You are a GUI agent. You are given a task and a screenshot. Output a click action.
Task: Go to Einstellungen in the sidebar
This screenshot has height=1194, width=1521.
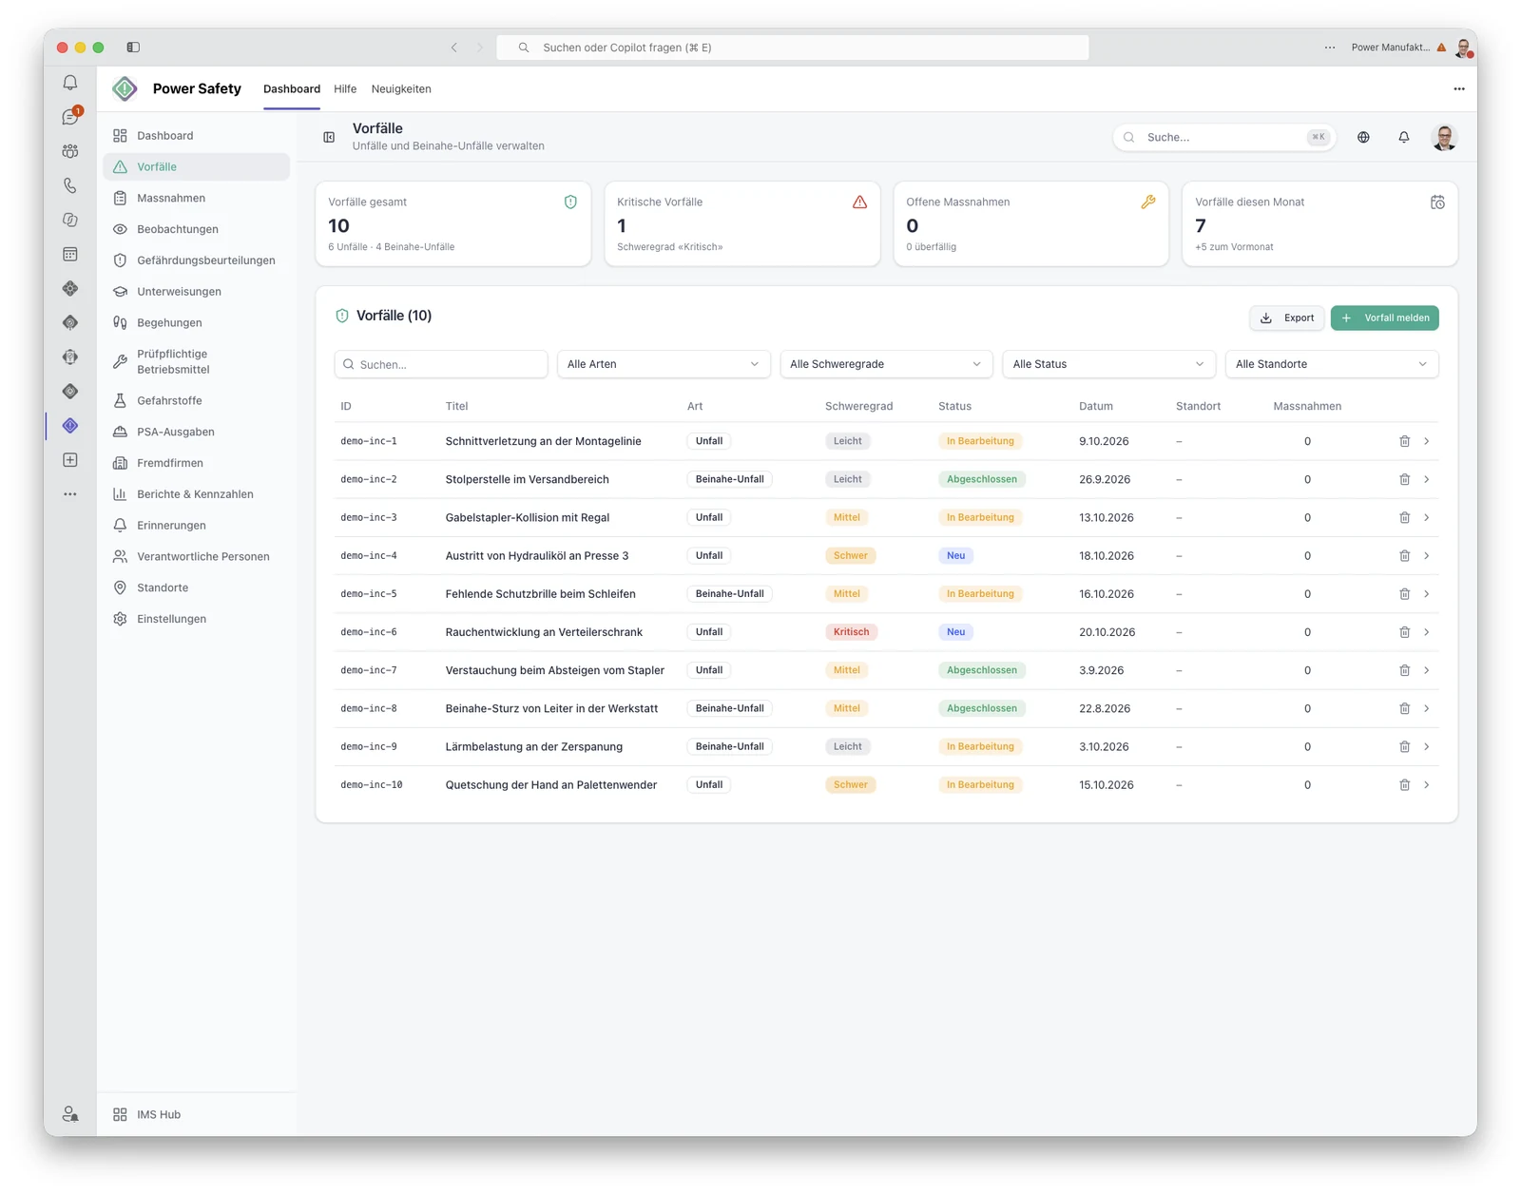(x=197, y=619)
